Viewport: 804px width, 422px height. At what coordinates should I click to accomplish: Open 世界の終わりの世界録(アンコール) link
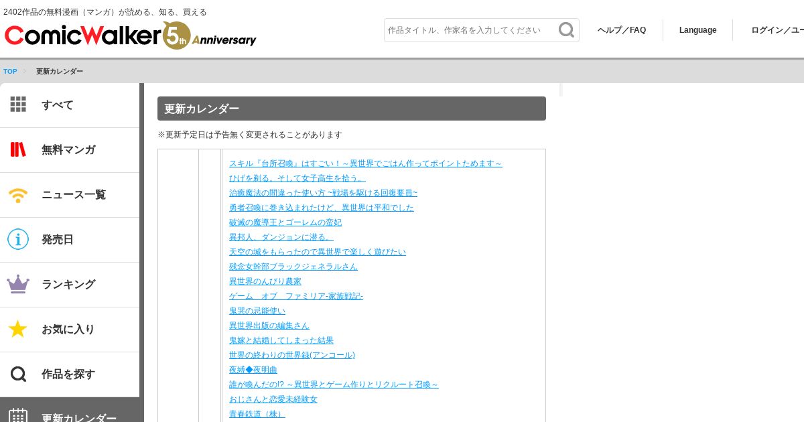pos(292,355)
